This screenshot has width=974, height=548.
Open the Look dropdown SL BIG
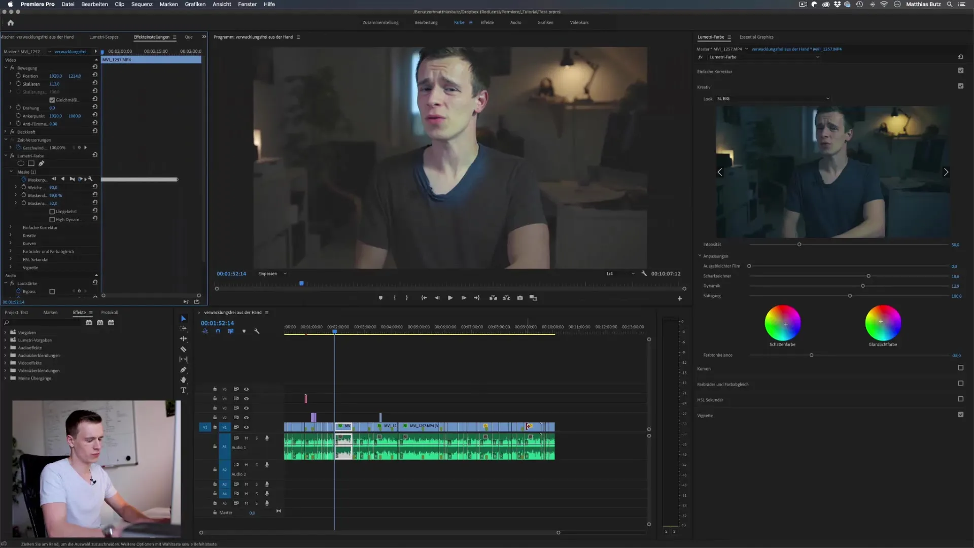coord(773,98)
